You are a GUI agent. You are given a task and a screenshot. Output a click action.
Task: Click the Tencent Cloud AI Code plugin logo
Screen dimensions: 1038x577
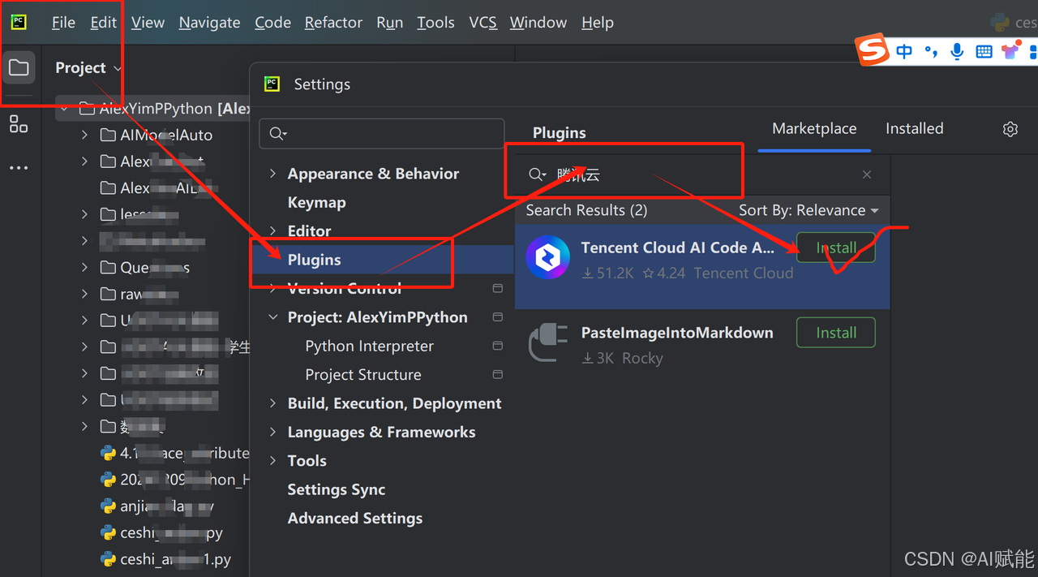point(548,258)
